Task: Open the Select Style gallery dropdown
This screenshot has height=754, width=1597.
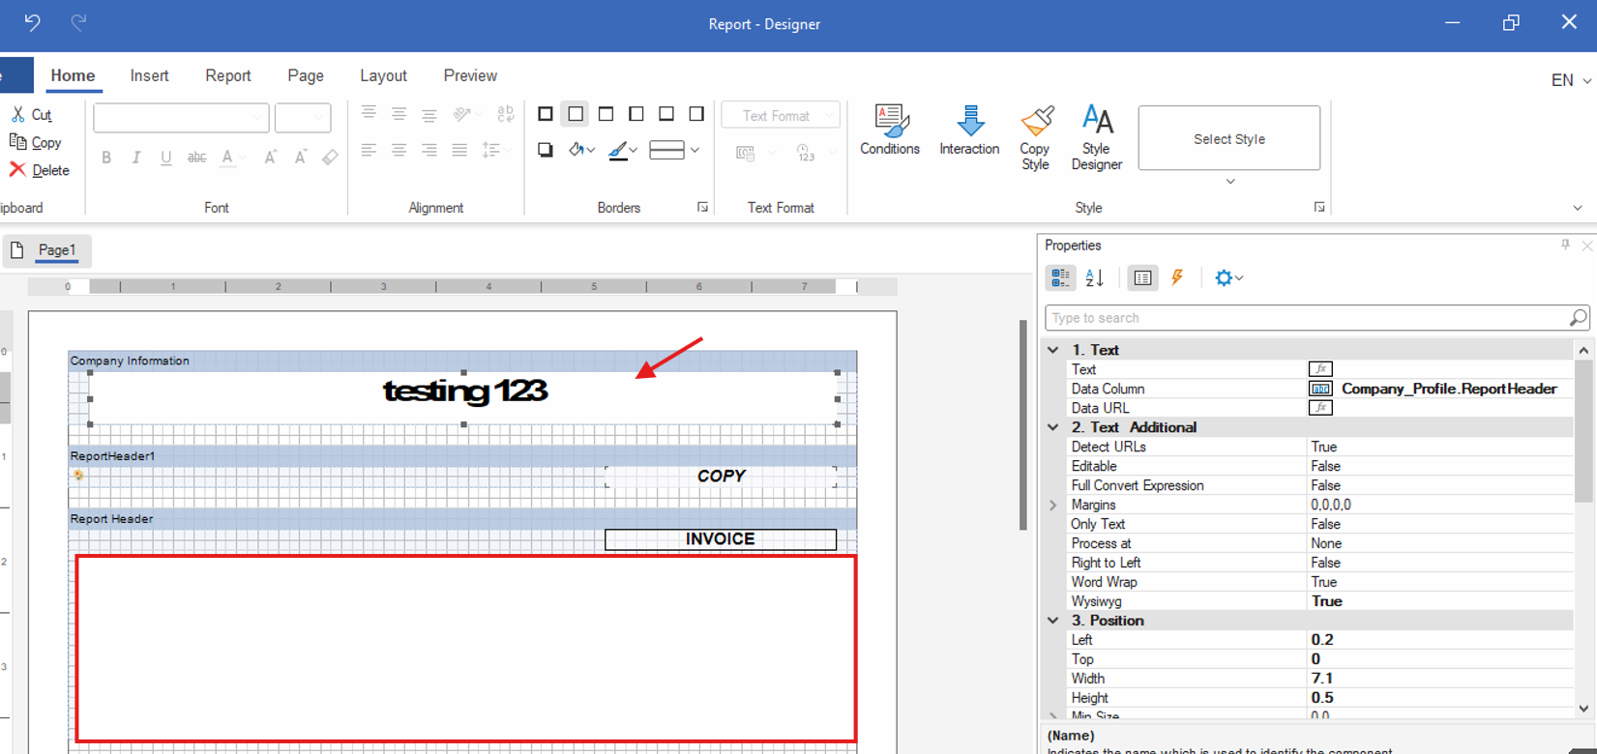Action: tap(1229, 182)
